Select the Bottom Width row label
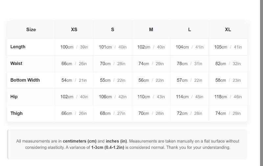The height and width of the screenshot is (166, 263). 25,80
